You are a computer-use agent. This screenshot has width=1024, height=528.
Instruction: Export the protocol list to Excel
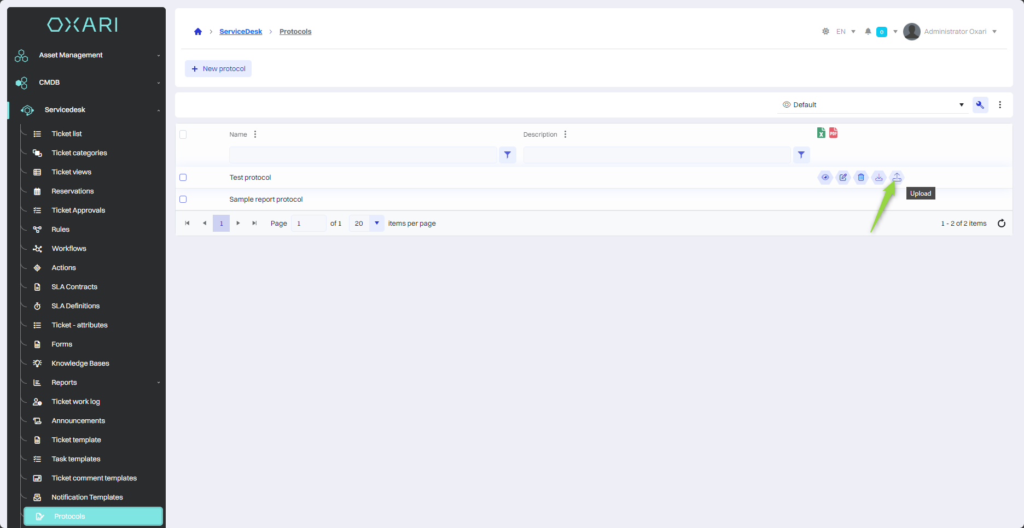821,133
